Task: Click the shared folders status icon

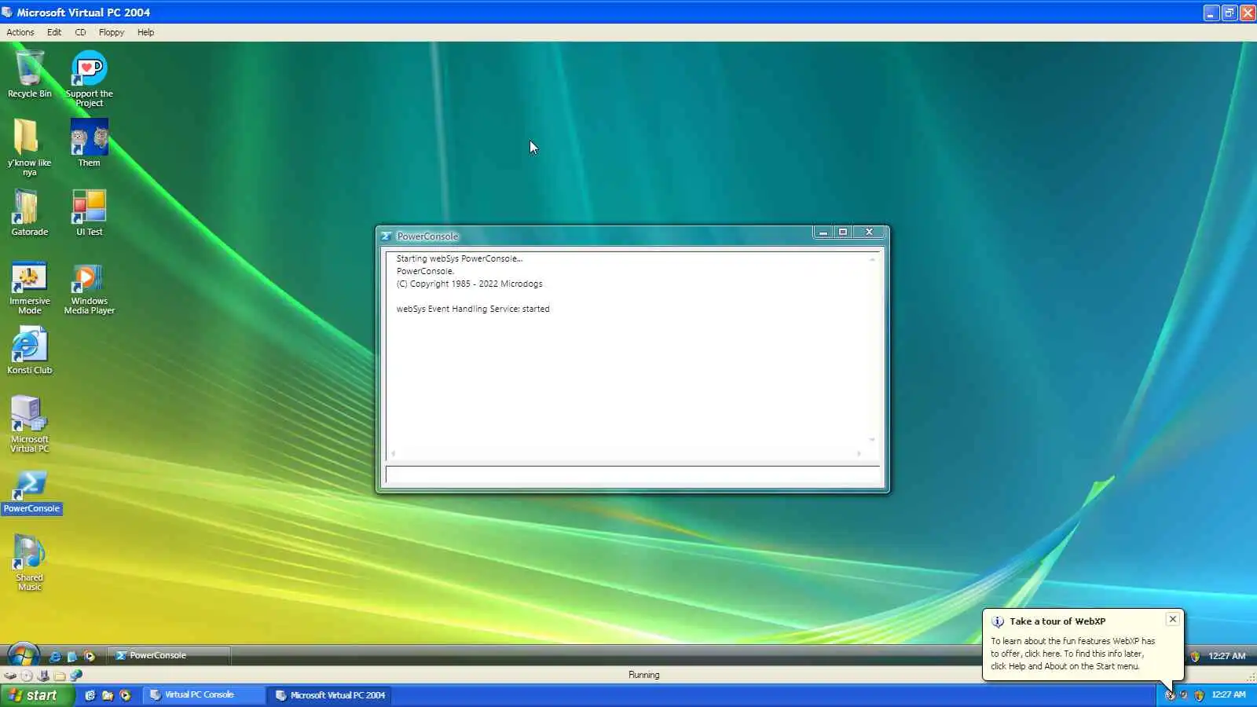Action: 60,676
